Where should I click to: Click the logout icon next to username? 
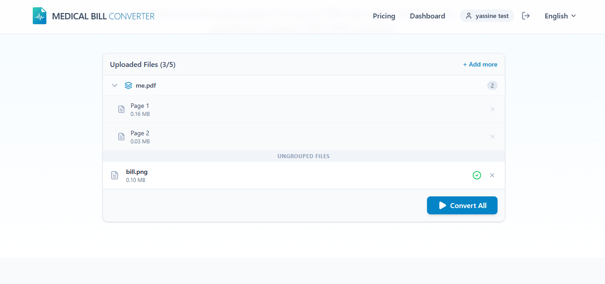pos(525,15)
